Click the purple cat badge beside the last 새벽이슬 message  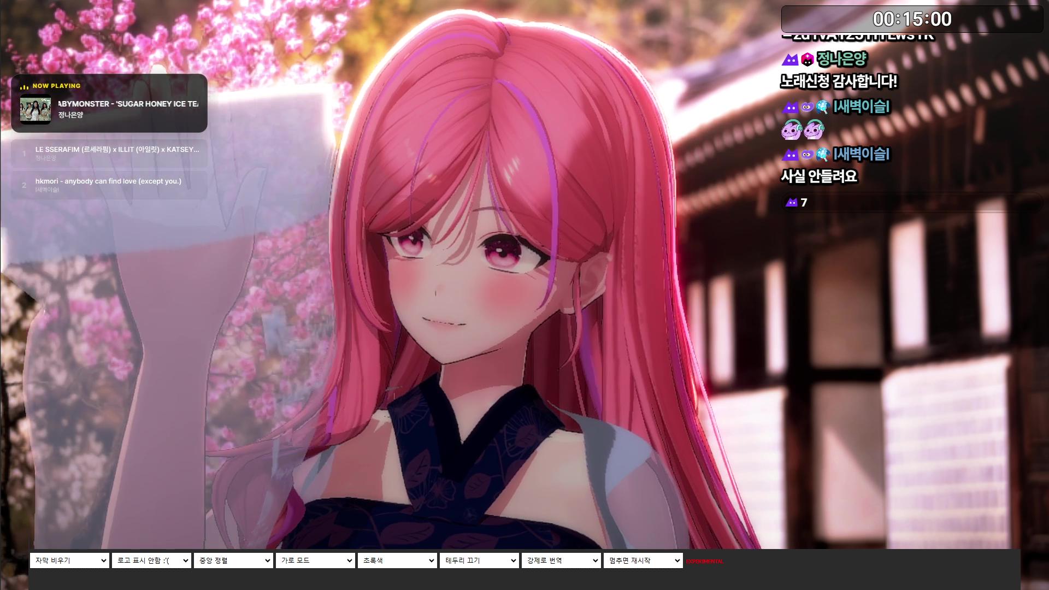pyautogui.click(x=790, y=155)
